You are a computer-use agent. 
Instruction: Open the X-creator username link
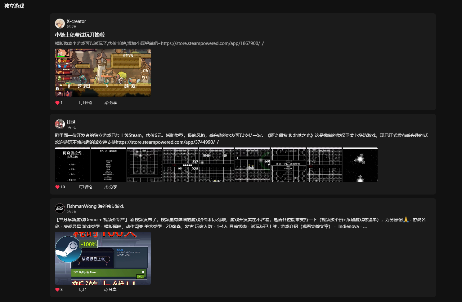[x=76, y=21]
